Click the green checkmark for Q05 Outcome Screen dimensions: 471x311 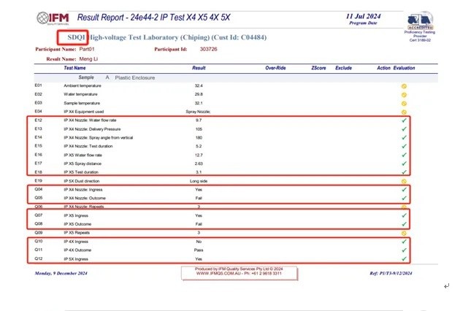coord(404,197)
